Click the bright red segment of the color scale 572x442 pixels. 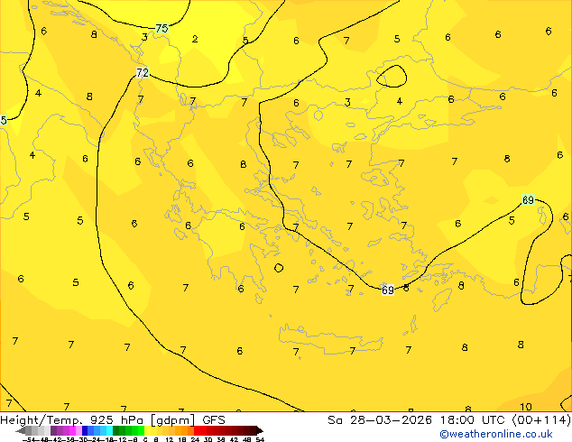click(197, 430)
